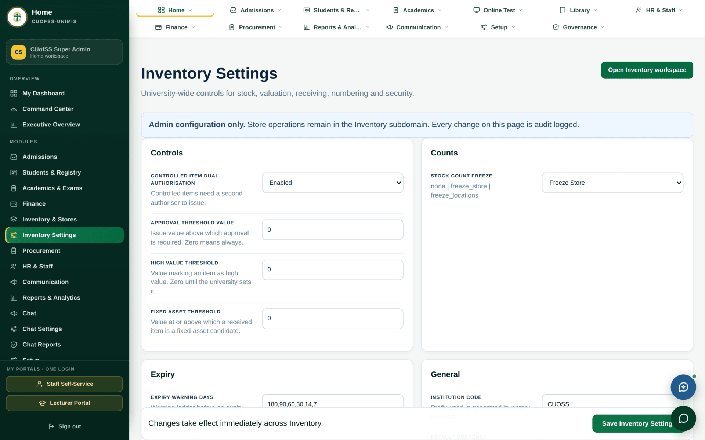The width and height of the screenshot is (705, 440).
Task: Open the dark green floating chat bubble
Action: (683, 418)
